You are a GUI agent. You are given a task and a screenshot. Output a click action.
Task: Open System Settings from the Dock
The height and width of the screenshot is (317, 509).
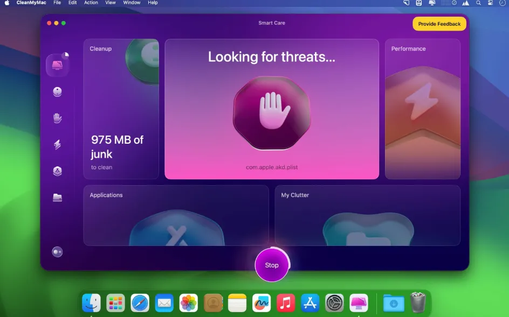334,303
